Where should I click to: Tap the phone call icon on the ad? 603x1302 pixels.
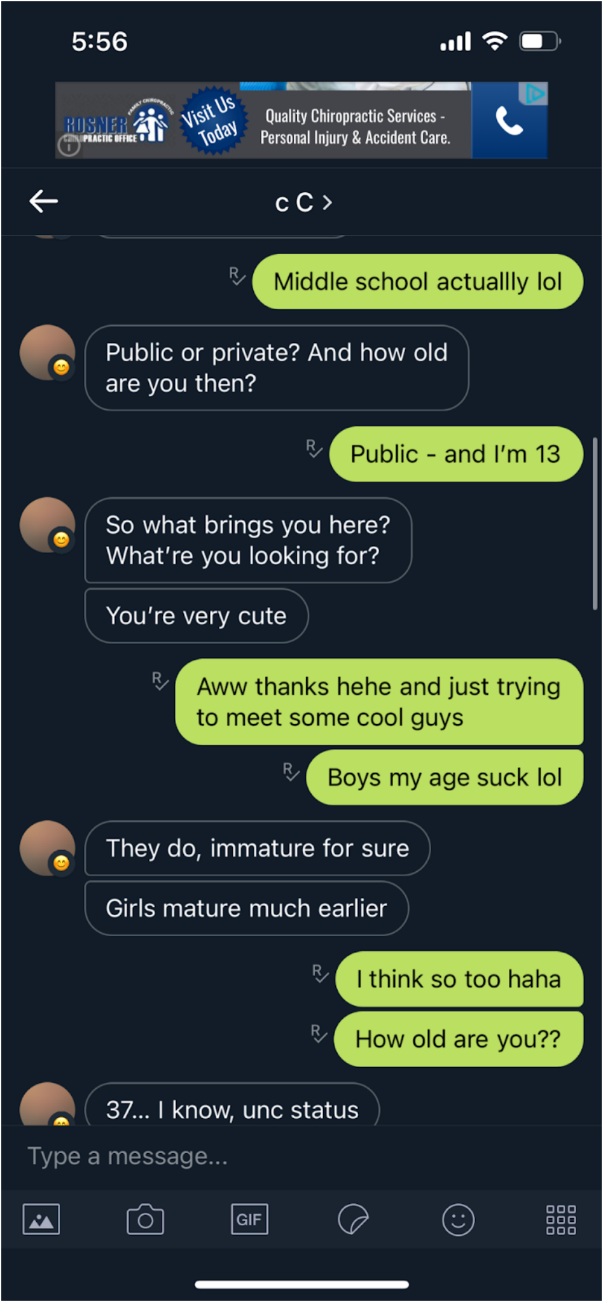[509, 121]
